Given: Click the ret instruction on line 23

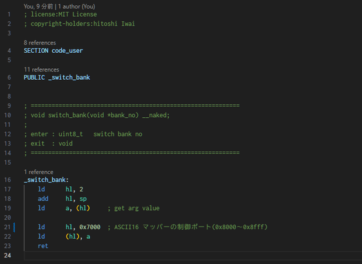Looking at the screenshot, I should 43,246.
